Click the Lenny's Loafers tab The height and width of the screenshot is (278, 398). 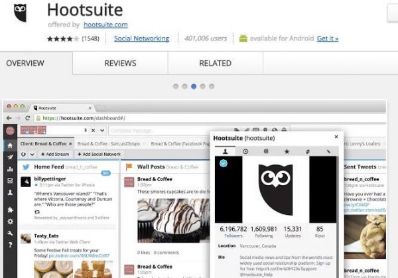362,144
